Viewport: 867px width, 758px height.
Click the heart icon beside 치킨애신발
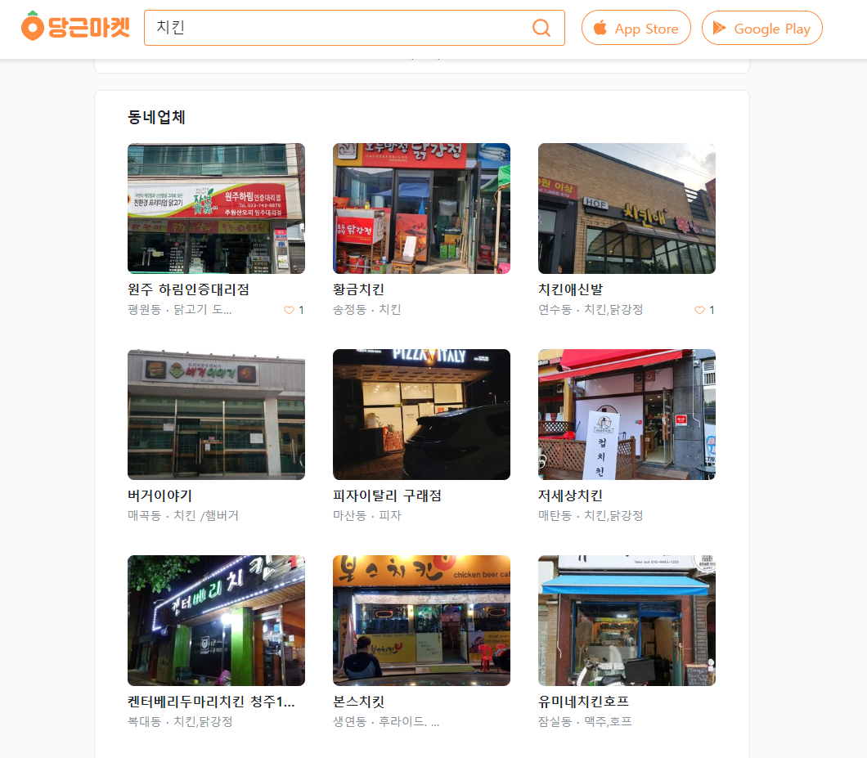coord(701,310)
